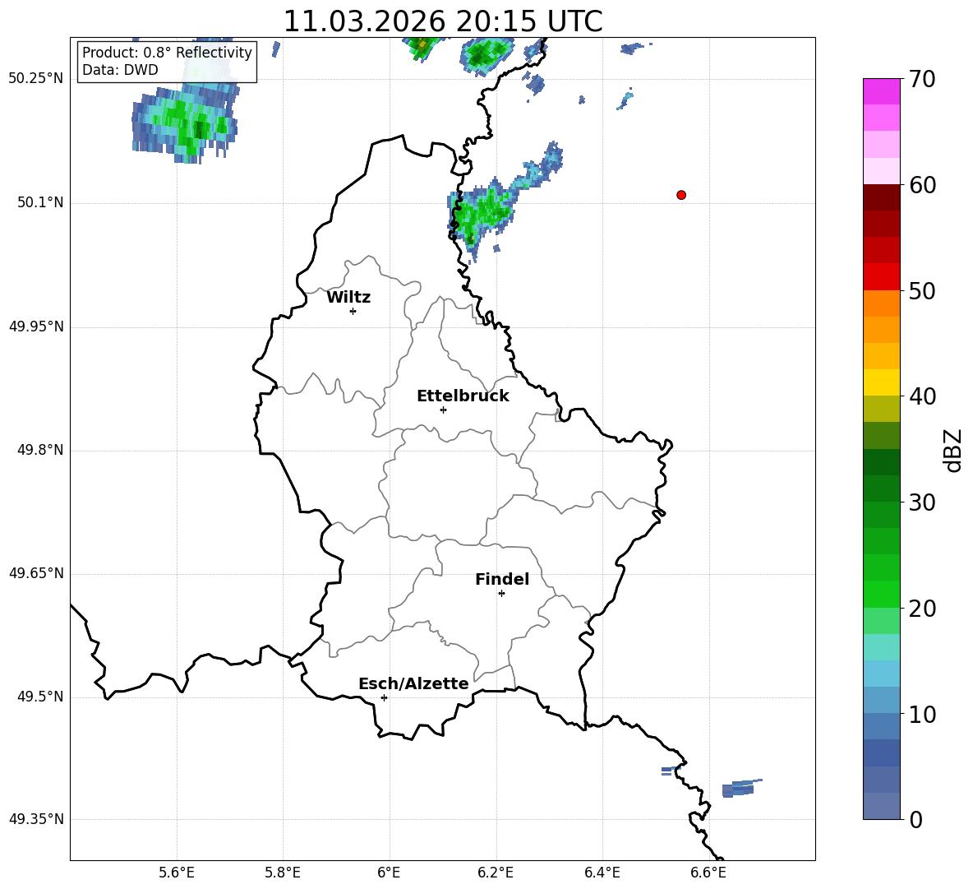Click the 'Product: 0.8° Reflectivity' text
Viewport: 973px width, 889px height.
pyautogui.click(x=167, y=53)
